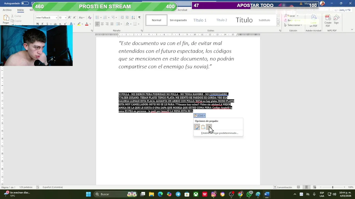Apply the Subtítulo style
Image resolution: width=355 pixels, height=199 pixels.
[x=264, y=20]
